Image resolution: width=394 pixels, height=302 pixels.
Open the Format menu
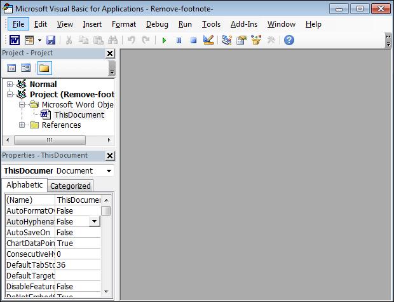[124, 24]
